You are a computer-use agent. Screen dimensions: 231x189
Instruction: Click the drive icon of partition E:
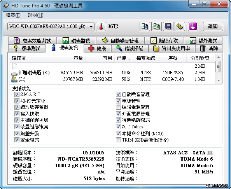[14, 73]
